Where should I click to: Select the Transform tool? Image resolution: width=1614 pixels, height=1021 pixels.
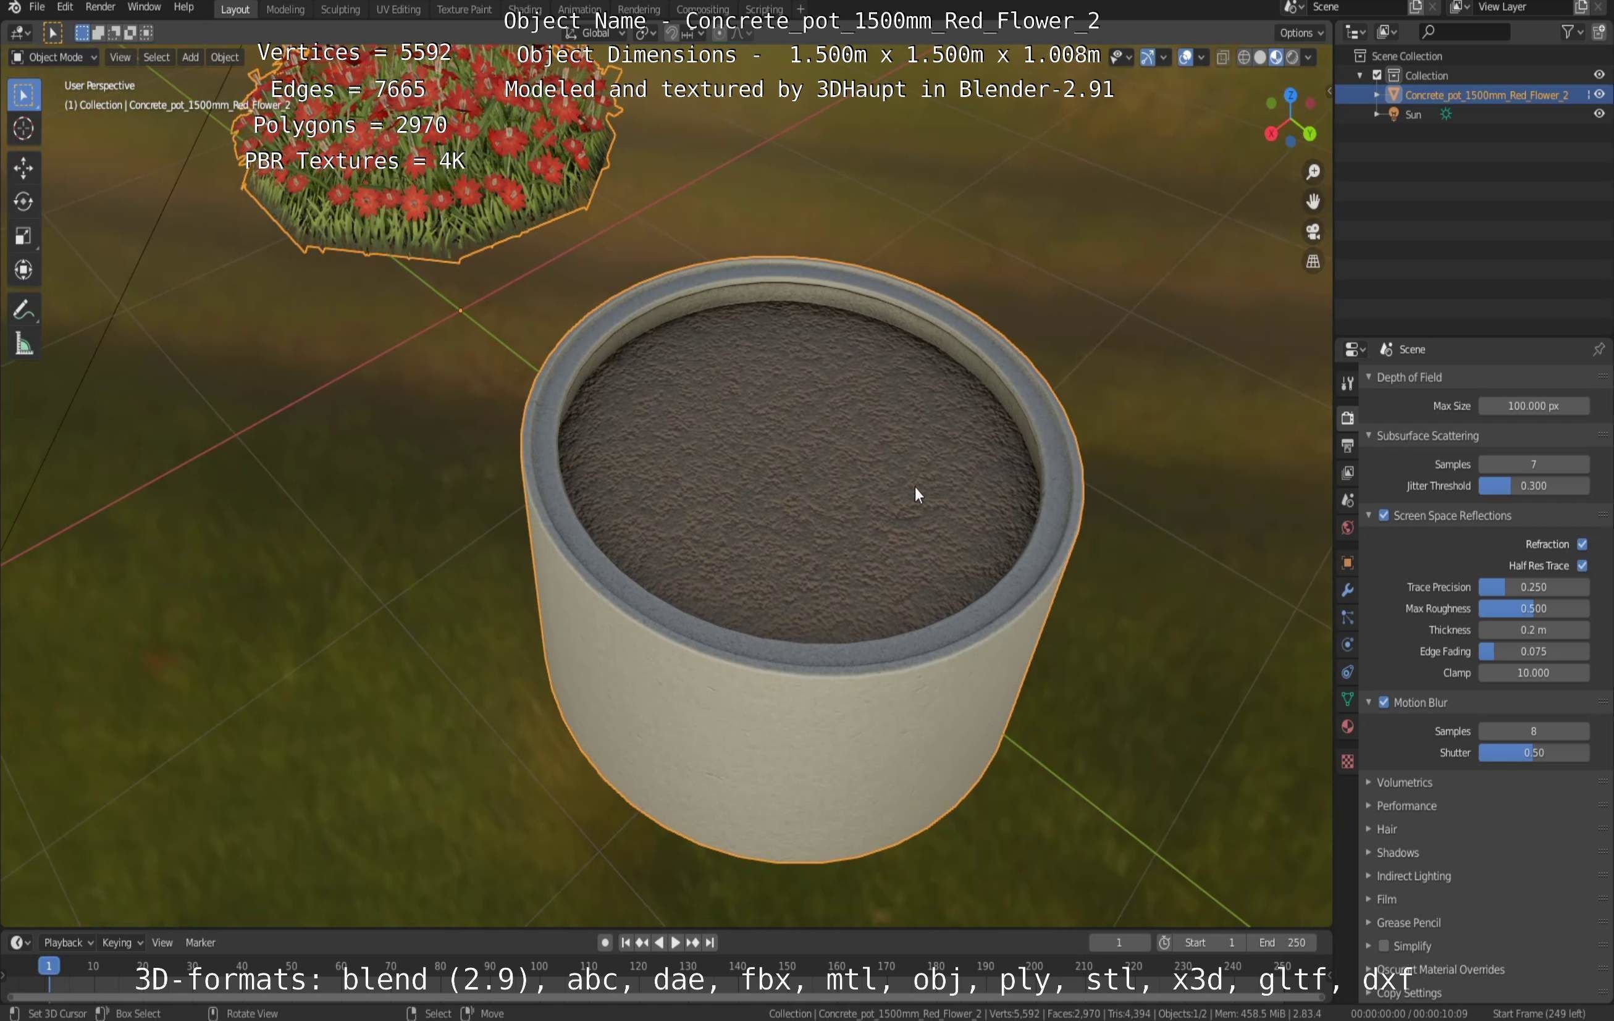point(23,270)
